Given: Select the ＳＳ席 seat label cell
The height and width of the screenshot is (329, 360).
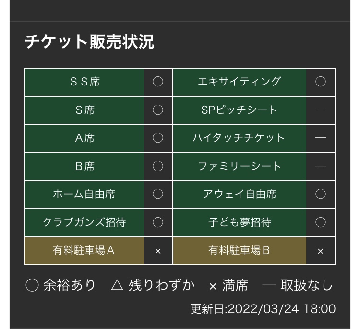Looking at the screenshot, I should (x=84, y=82).
